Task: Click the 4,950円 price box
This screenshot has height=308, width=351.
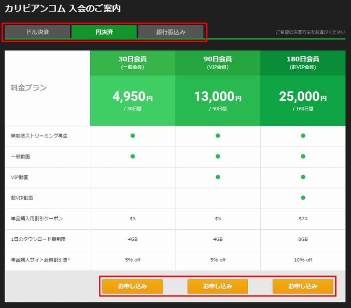Action: 132,100
